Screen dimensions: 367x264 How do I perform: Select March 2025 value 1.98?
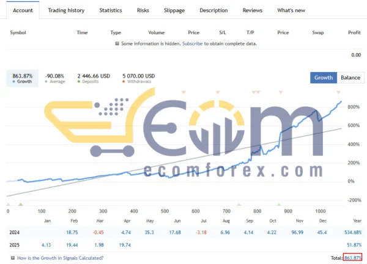tap(99, 245)
